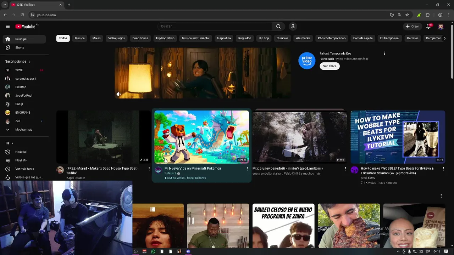Start voice search with microphone icon
The height and width of the screenshot is (255, 454).
[x=293, y=26]
